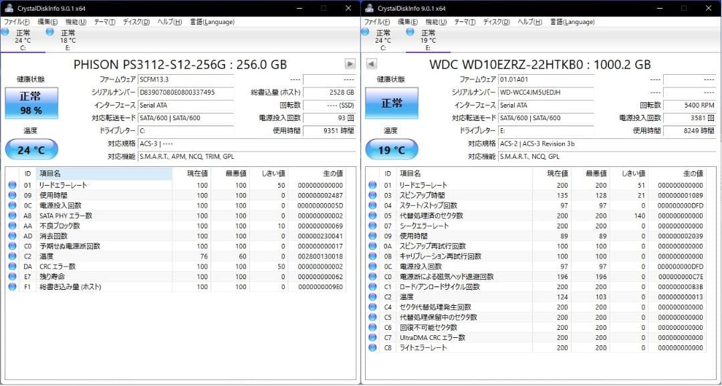
Task: Click 24 °C temperature button
Action: pyautogui.click(x=32, y=150)
